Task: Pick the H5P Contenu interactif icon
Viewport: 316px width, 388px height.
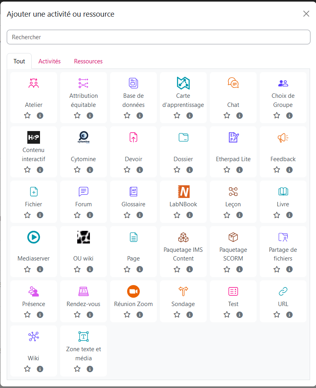Action: point(34,137)
